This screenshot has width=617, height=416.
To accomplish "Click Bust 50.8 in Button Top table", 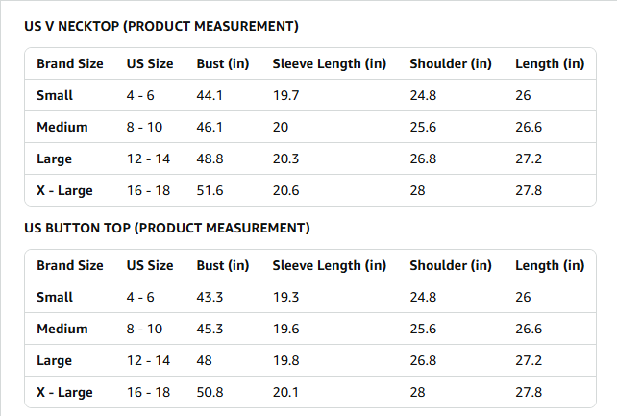I will (x=210, y=393).
